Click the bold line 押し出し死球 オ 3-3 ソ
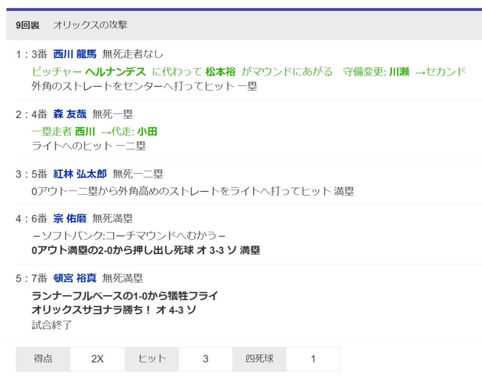Image resolution: width=482 pixels, height=377 pixels. tap(146, 251)
